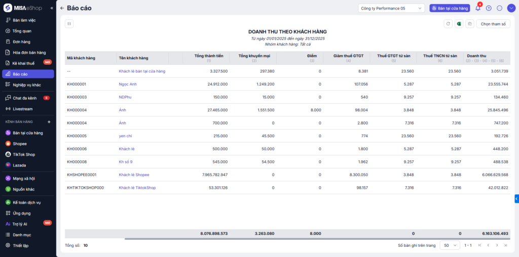
Task: Go to Tổng quan in sidebar
Action: [22, 31]
